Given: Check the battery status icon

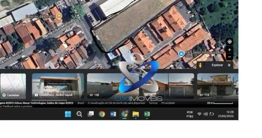Looking at the screenshot, I should (x=212, y=114).
